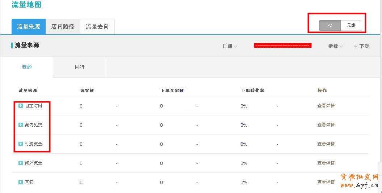This screenshot has height=193, width=382.
Task: Expand the 付费流量 plus icon
Action: tap(21, 144)
